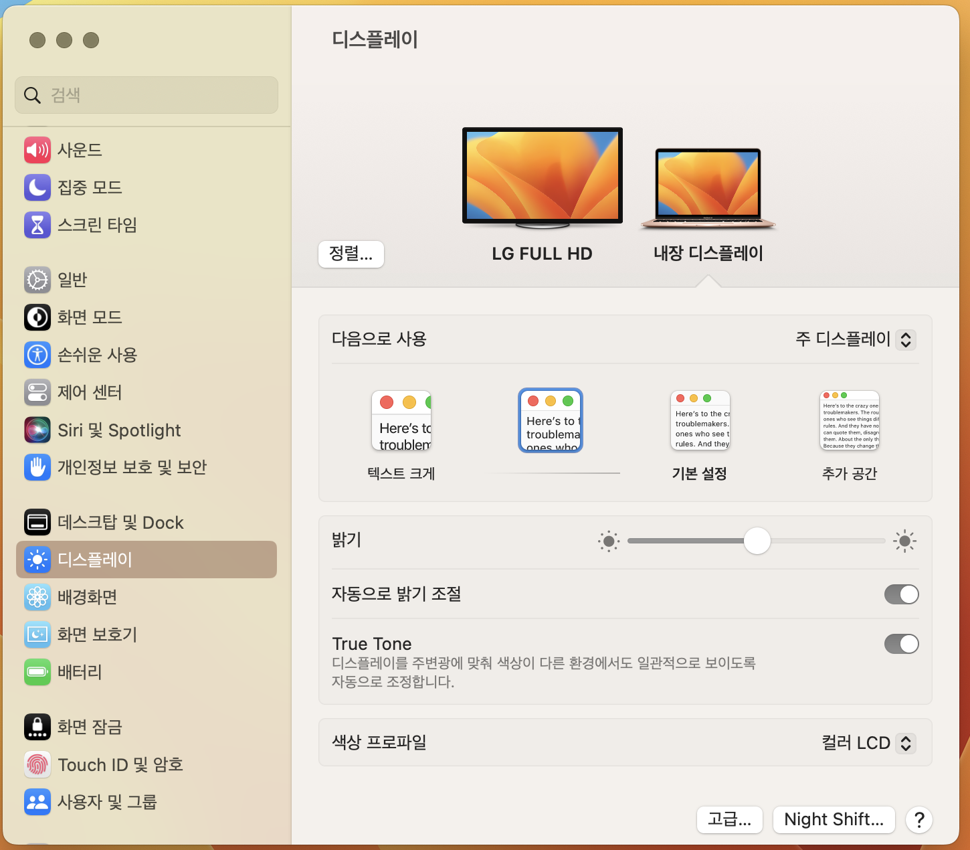The image size is (970, 850).
Task: Select the 추가 공간 scaling option
Action: (849, 420)
